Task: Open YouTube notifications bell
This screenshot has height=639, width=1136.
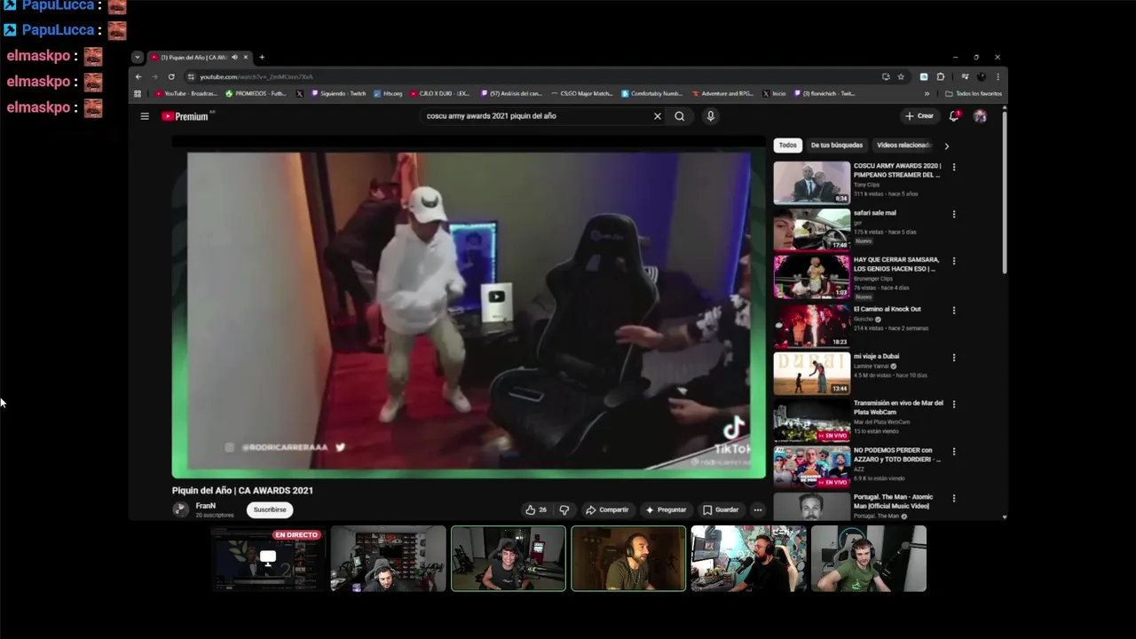Action: (954, 116)
